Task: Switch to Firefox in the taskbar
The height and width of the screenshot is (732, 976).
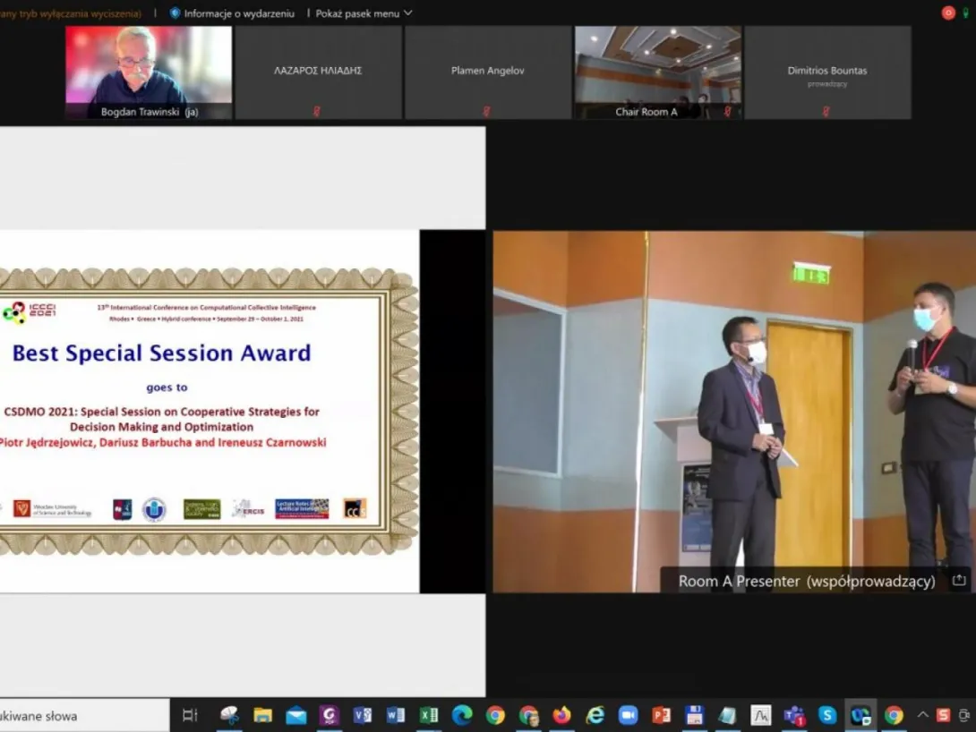Action: (561, 715)
